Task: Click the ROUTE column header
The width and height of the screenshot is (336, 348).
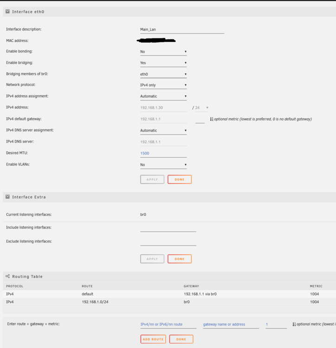Action: (87, 286)
